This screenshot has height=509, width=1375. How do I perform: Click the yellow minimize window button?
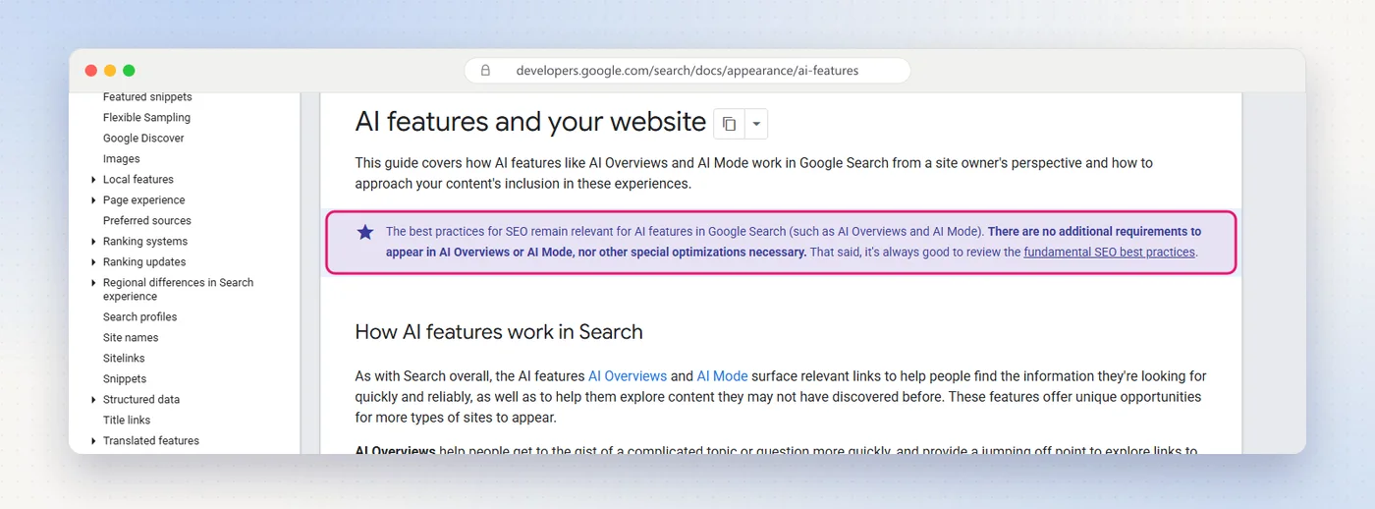pos(110,71)
